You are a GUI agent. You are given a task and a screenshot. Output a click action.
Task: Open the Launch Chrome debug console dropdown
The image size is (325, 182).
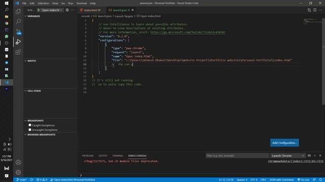coord(288,156)
